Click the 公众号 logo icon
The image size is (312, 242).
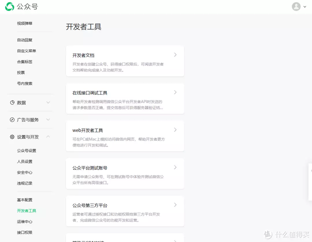tap(10, 7)
